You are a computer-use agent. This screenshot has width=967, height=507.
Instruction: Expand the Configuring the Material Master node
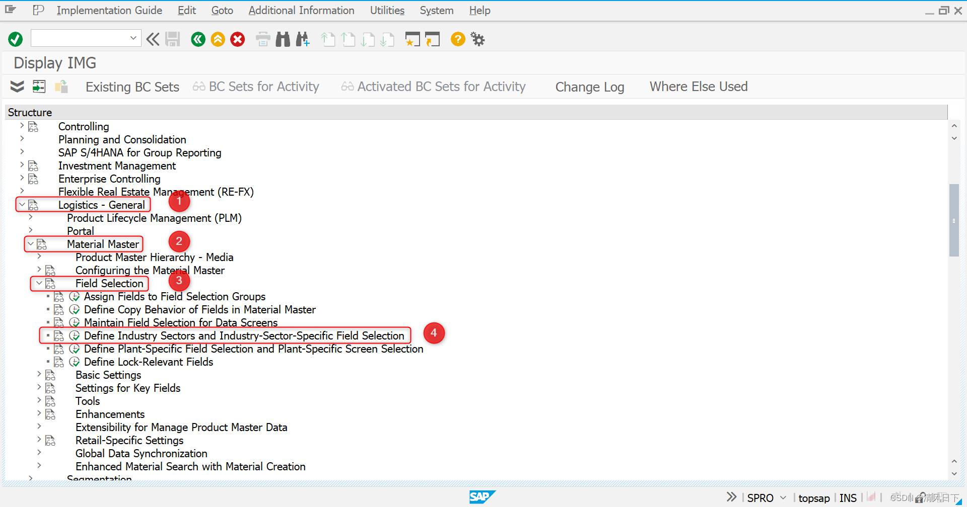point(39,269)
